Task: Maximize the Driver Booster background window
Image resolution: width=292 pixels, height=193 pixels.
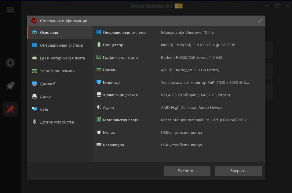Action: click(277, 6)
